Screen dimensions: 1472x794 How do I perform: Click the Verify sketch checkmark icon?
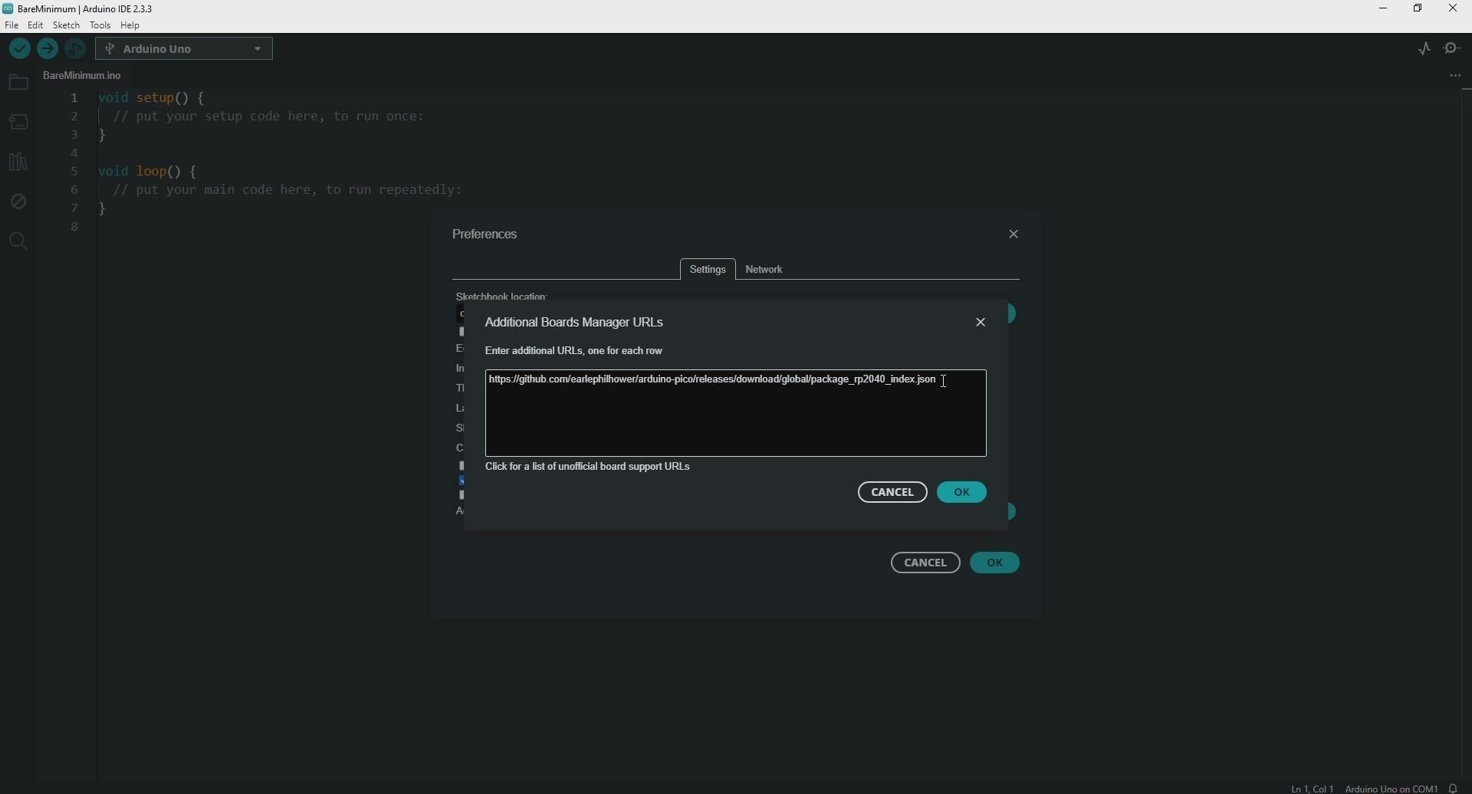pyautogui.click(x=19, y=49)
